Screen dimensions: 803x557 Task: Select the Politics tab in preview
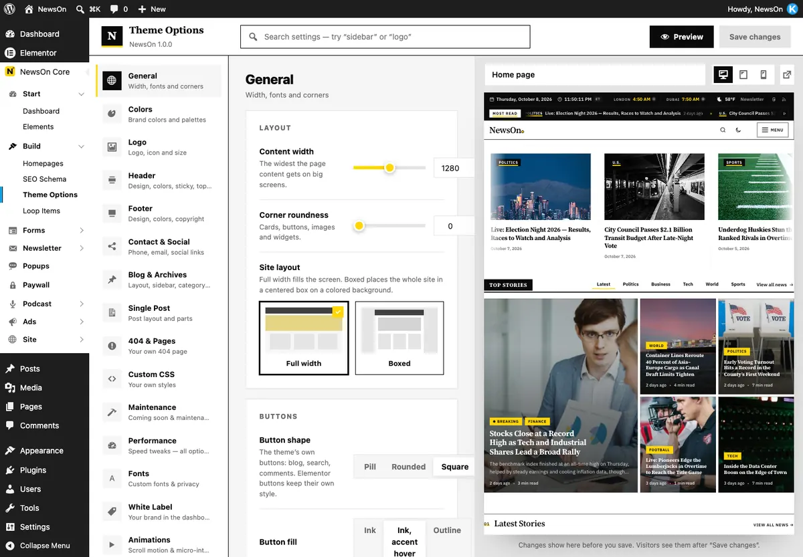tap(631, 284)
